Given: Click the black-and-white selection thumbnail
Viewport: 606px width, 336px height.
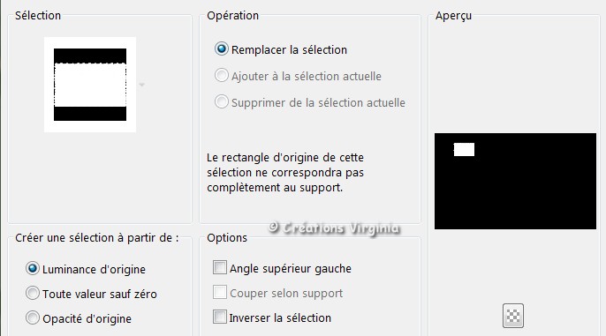Looking at the screenshot, I should [x=90, y=85].
